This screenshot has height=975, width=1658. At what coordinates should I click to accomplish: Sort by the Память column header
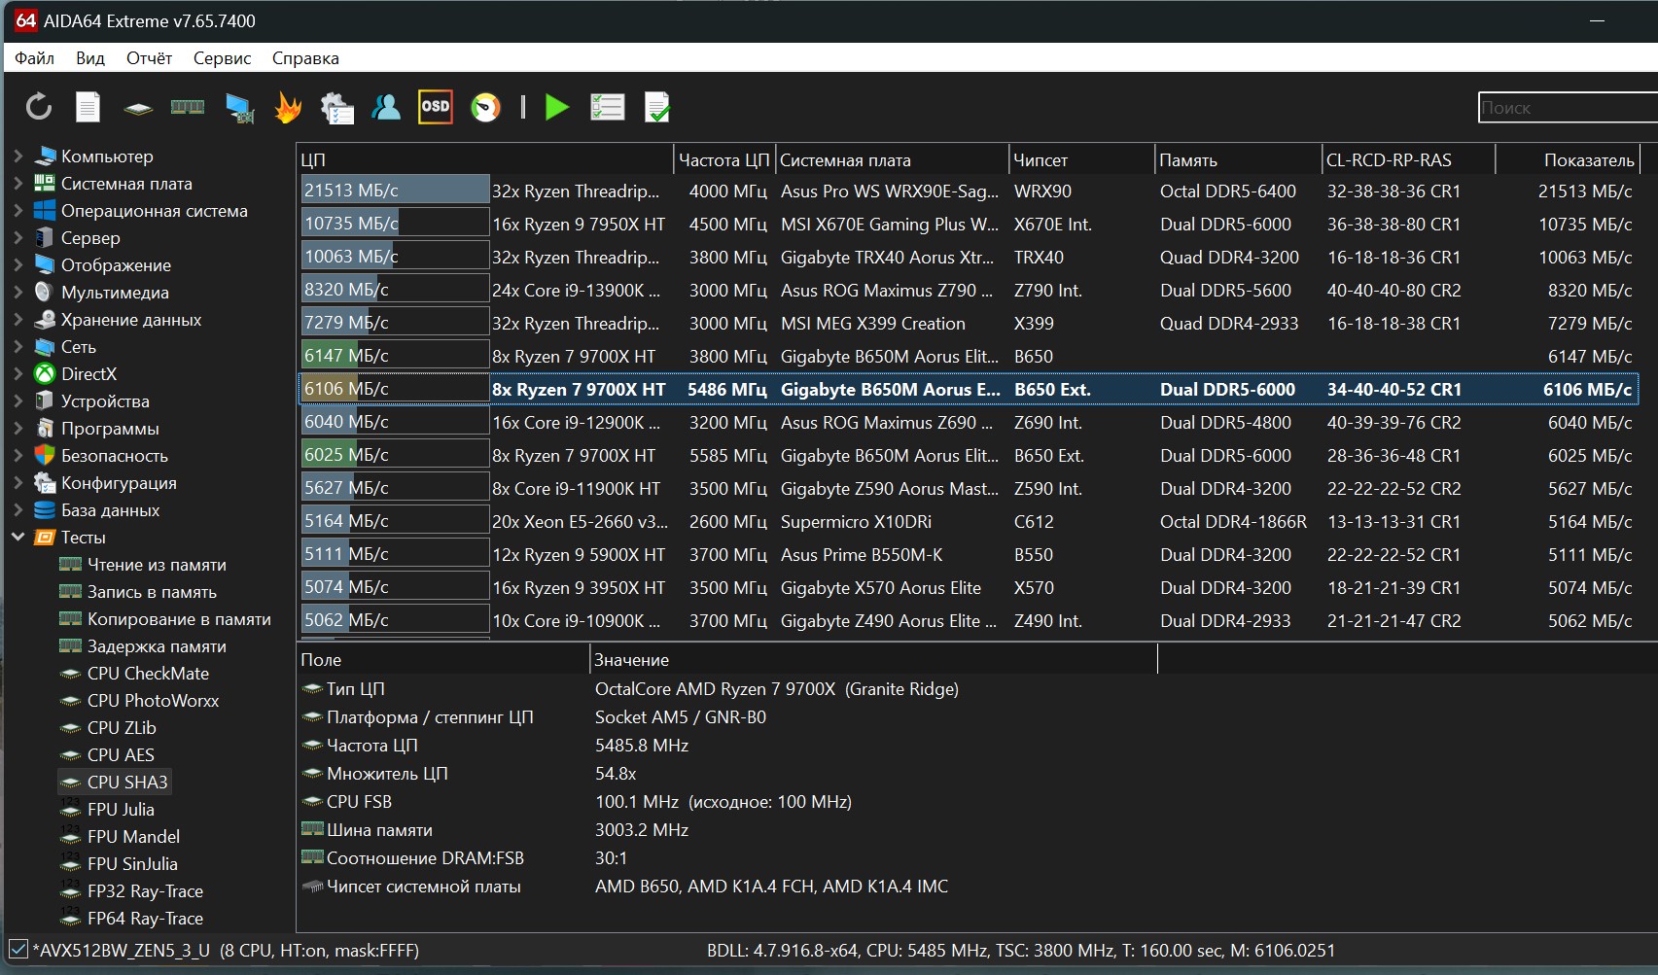pyautogui.click(x=1239, y=159)
